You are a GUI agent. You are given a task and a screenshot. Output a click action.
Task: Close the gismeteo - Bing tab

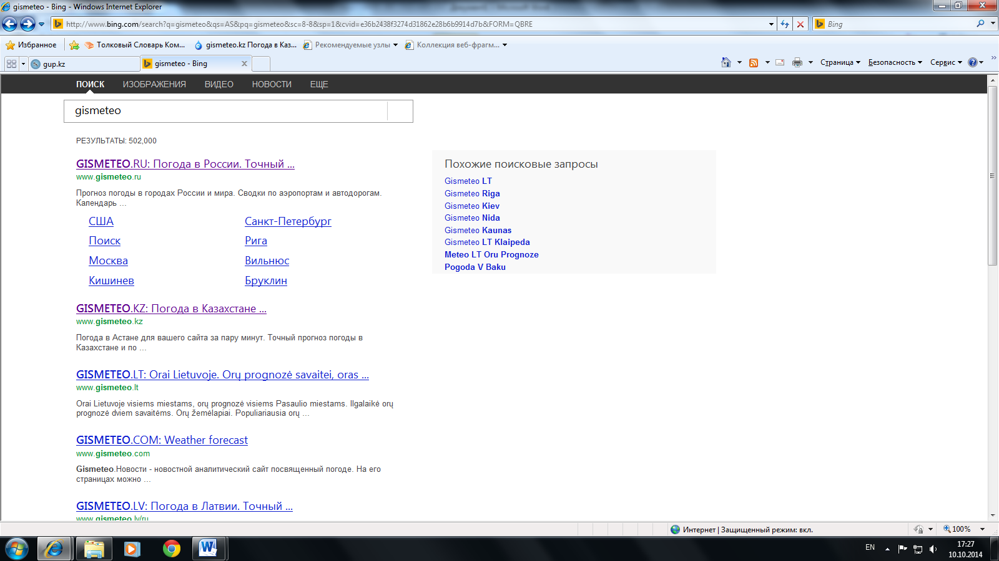(x=244, y=64)
